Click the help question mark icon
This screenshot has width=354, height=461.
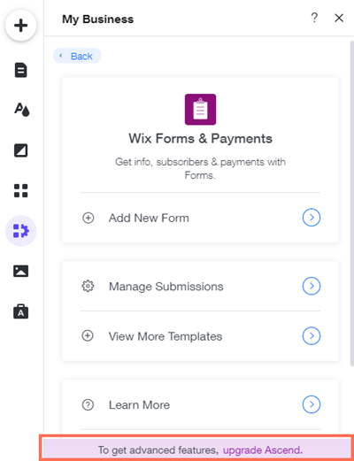point(314,18)
